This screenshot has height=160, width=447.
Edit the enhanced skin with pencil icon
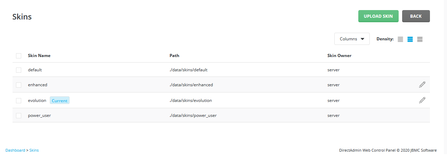point(422,85)
